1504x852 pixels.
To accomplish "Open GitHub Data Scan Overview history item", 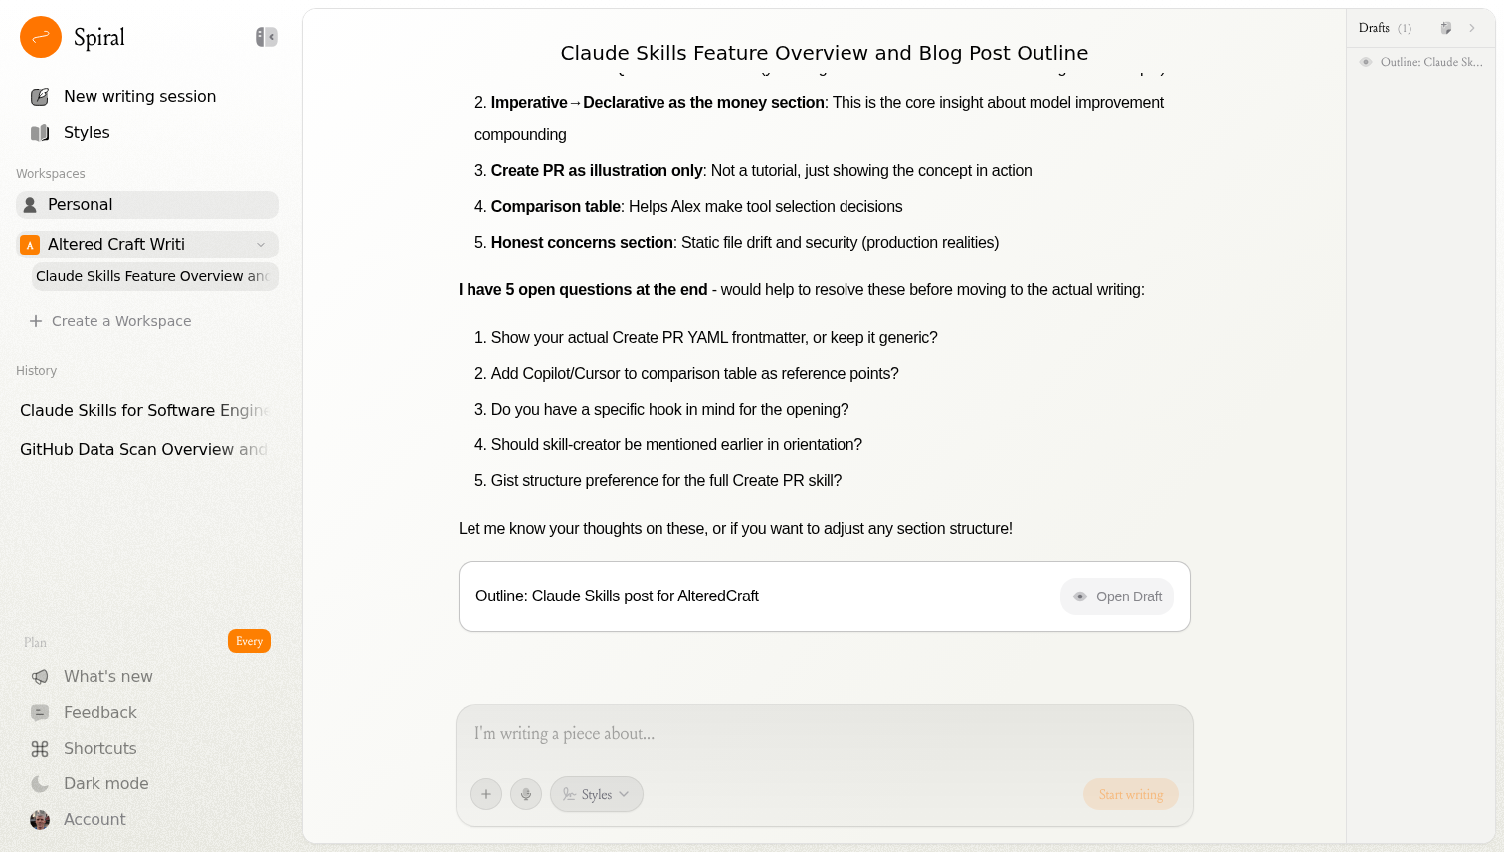I will click(143, 450).
